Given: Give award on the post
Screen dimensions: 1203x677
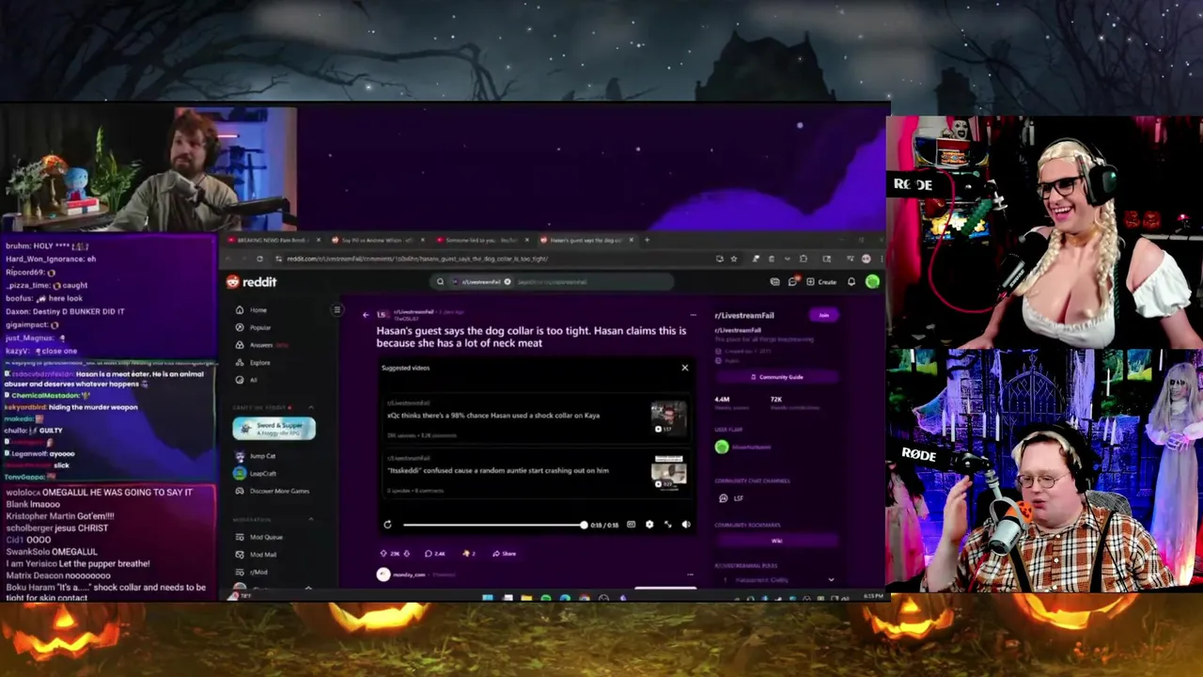Looking at the screenshot, I should point(468,554).
